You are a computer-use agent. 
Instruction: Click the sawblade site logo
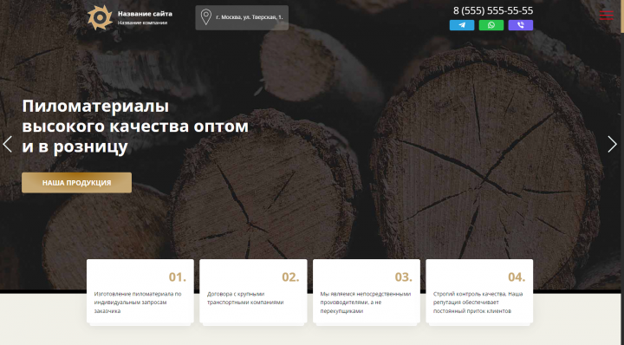(x=100, y=17)
